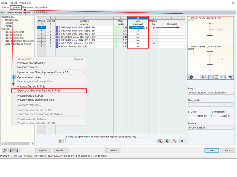Viewport: 237px width, 177px height.
Task: Toggle the checked Optimalizovat průřez entry
Action: tap(49, 77)
